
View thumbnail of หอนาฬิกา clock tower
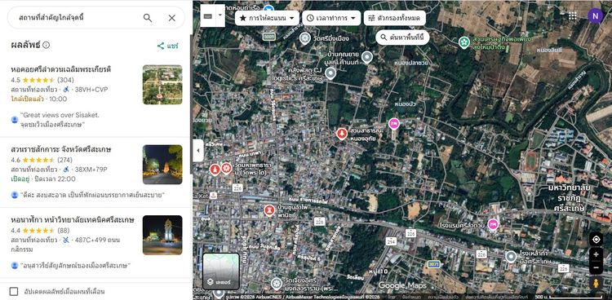pyautogui.click(x=162, y=236)
